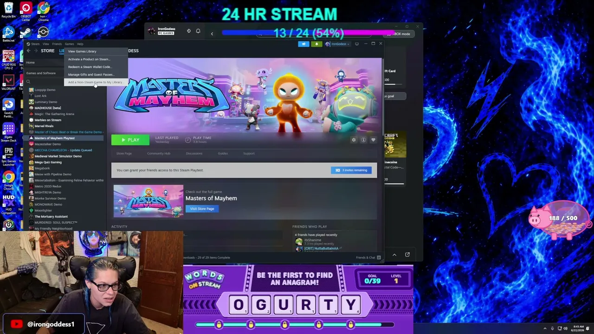This screenshot has height=334, width=594.
Task: Select MECCHA CHAMELEON Update Queued entry
Action: (63, 150)
